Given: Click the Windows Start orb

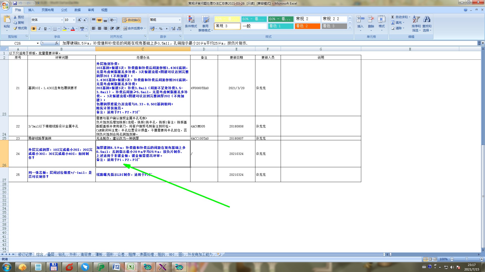Looking at the screenshot, I should [x=7, y=267].
